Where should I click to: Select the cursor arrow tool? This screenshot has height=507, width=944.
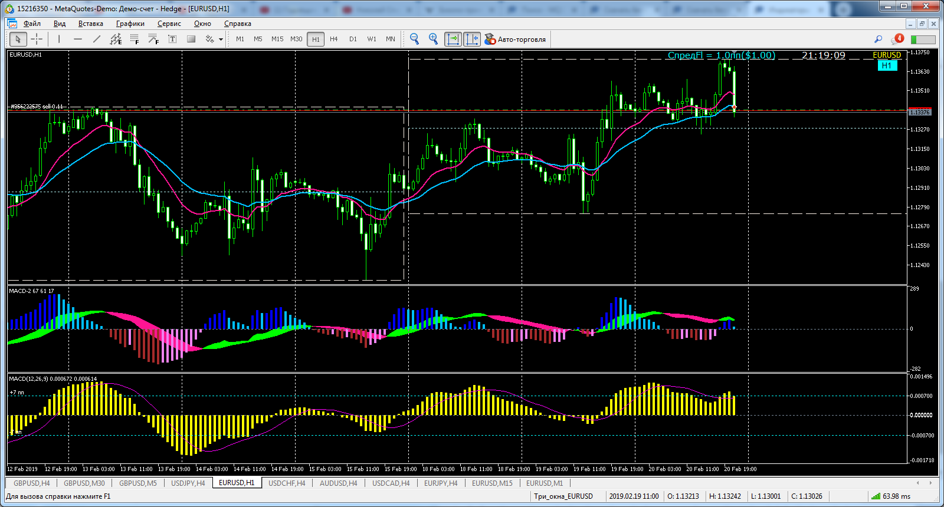point(18,39)
